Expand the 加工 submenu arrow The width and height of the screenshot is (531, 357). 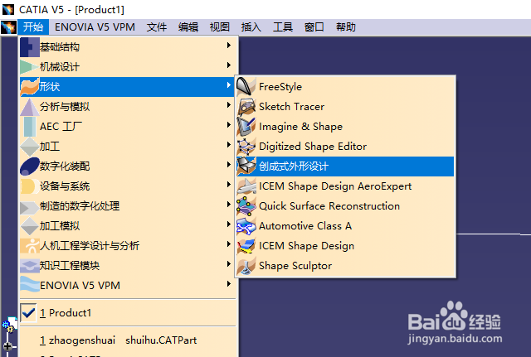coord(229,145)
